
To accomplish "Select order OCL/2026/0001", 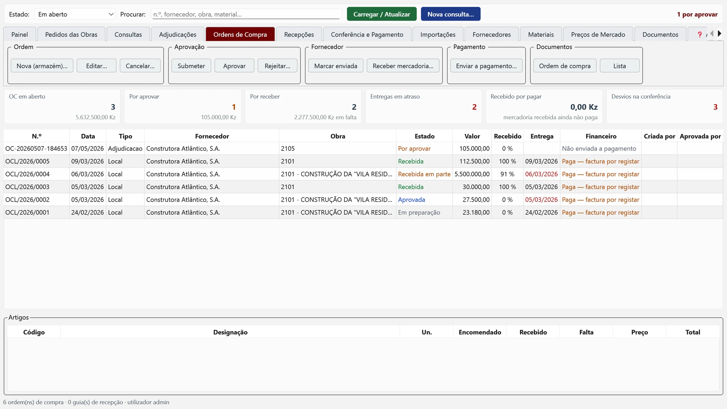I will [x=363, y=212].
